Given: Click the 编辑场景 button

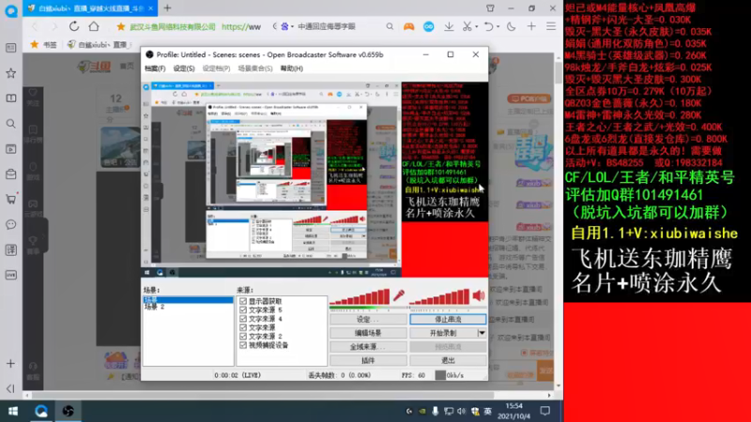Looking at the screenshot, I should pyautogui.click(x=368, y=333).
